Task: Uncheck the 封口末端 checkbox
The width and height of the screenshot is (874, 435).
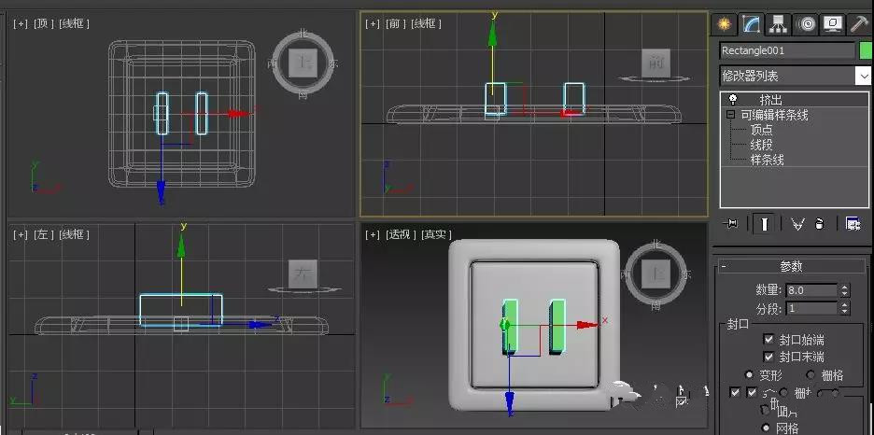Action: tap(768, 357)
